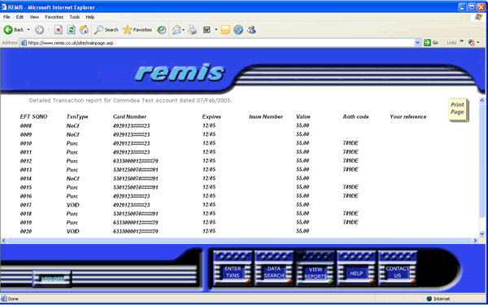Open the Tools menu

[x=75, y=17]
